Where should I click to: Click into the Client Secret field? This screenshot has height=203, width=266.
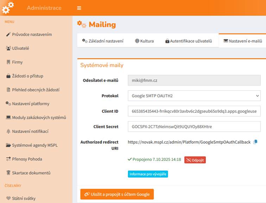click(194, 126)
